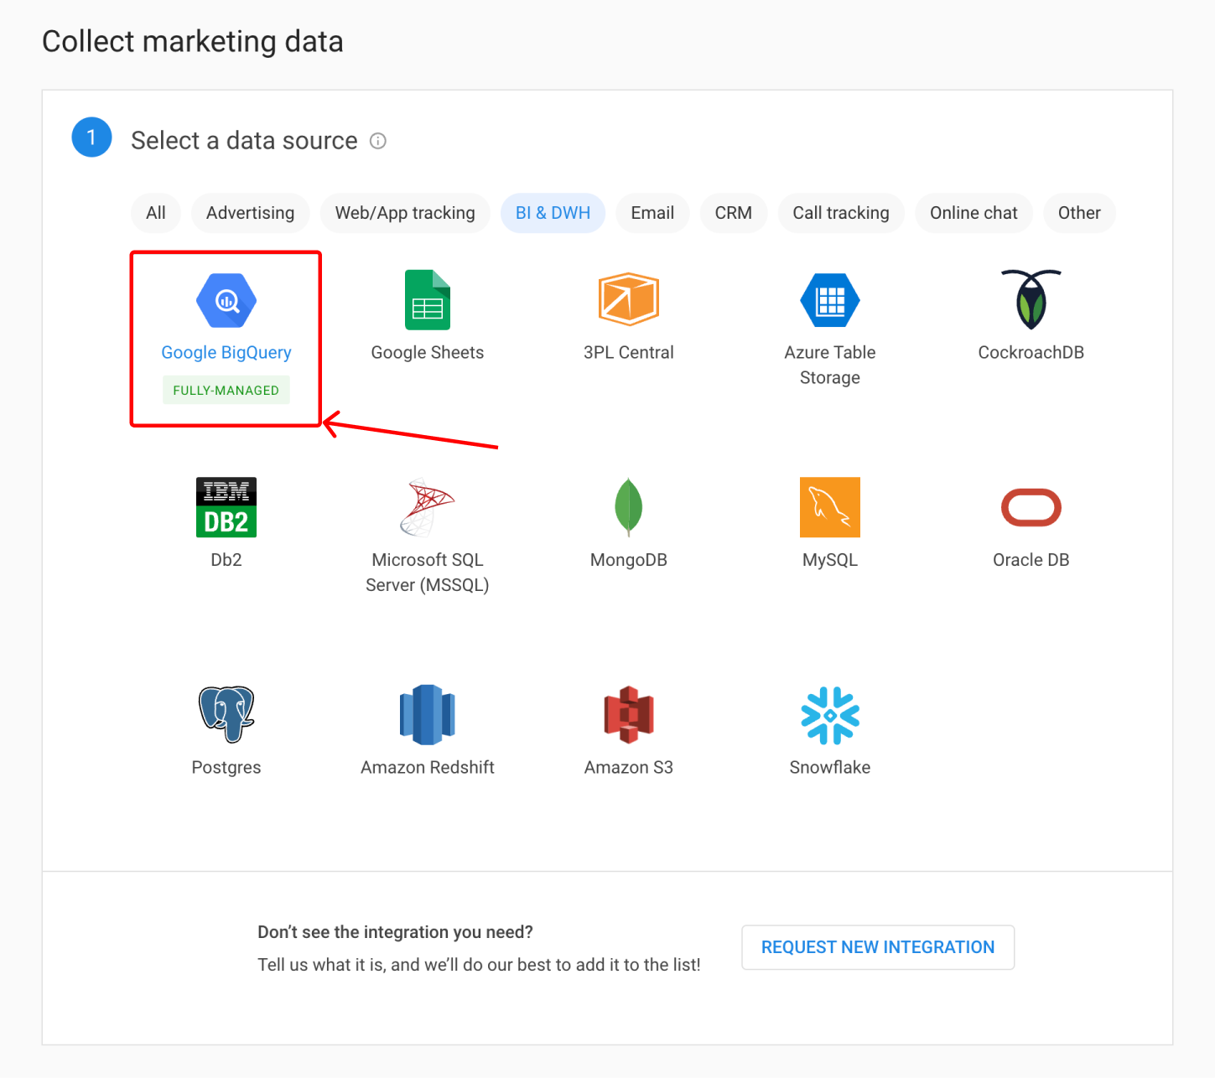The width and height of the screenshot is (1215, 1078).
Task: Click the Google BigQuery label
Action: pyautogui.click(x=226, y=353)
